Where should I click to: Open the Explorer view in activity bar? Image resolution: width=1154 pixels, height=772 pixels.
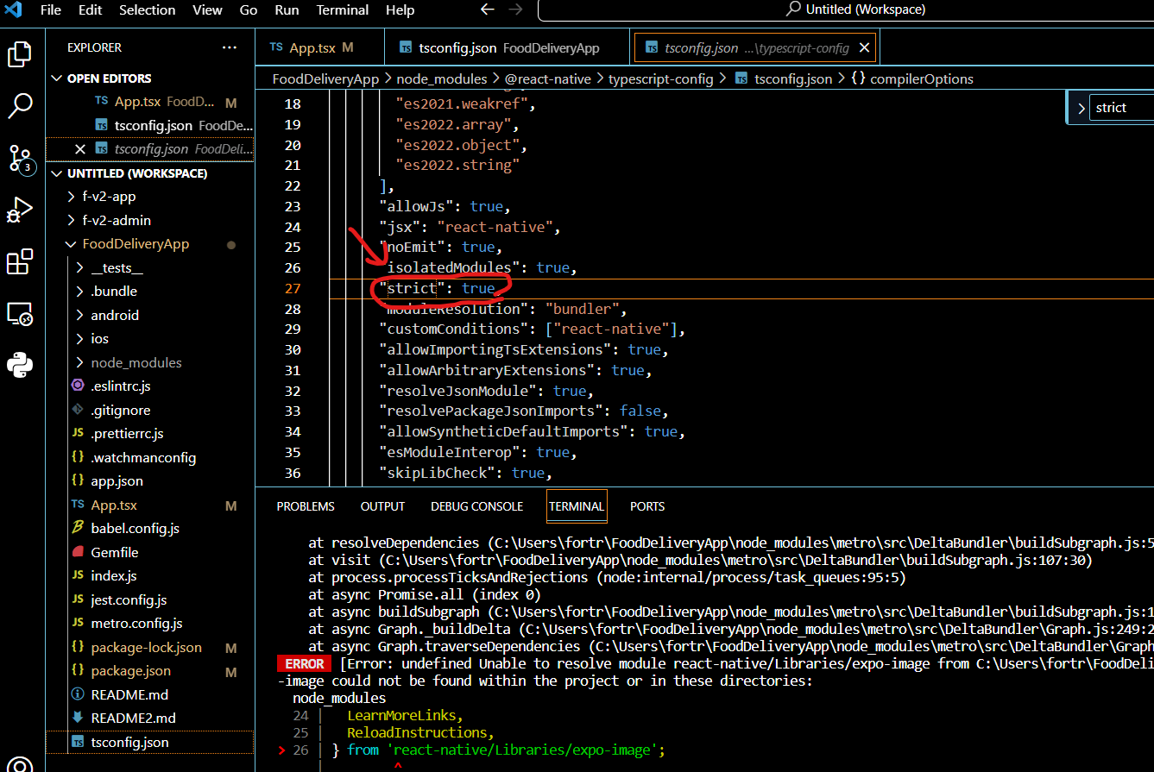[x=20, y=55]
